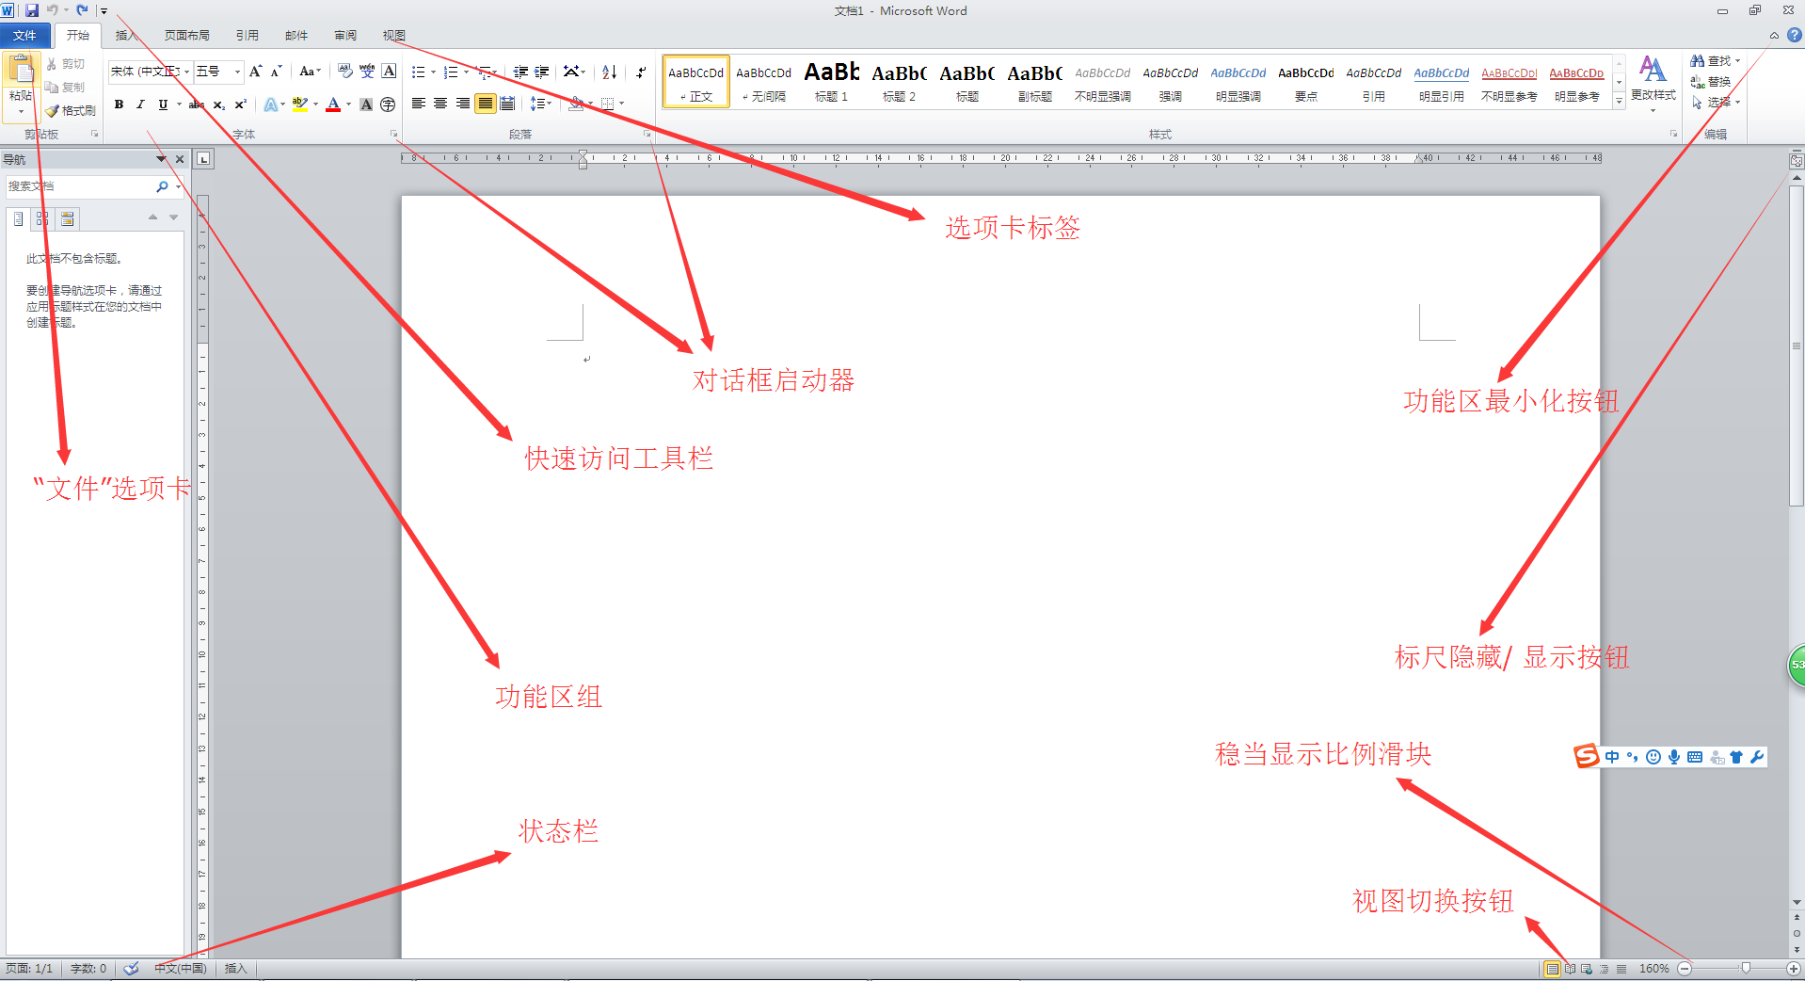Open the Font dialog box launcher

click(393, 135)
